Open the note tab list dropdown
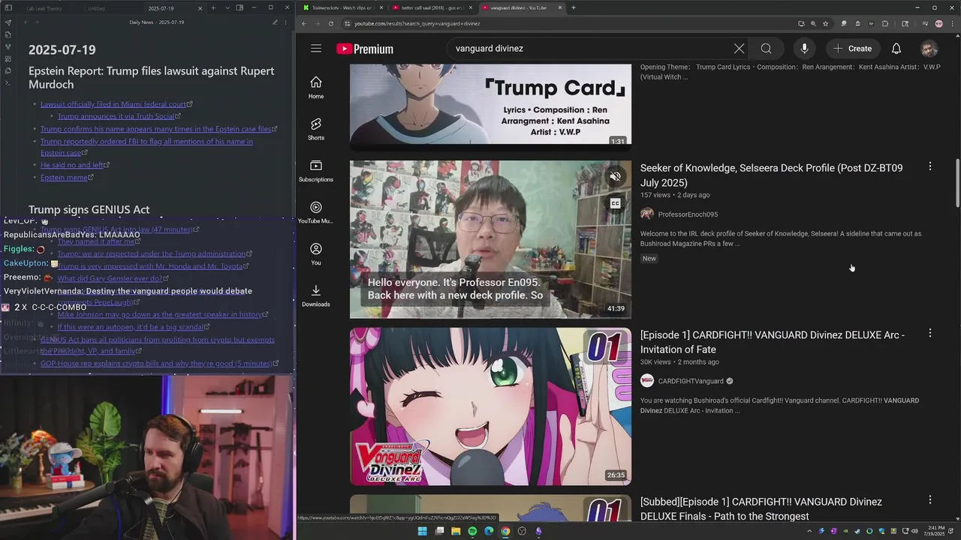This screenshot has width=961, height=540. click(227, 8)
